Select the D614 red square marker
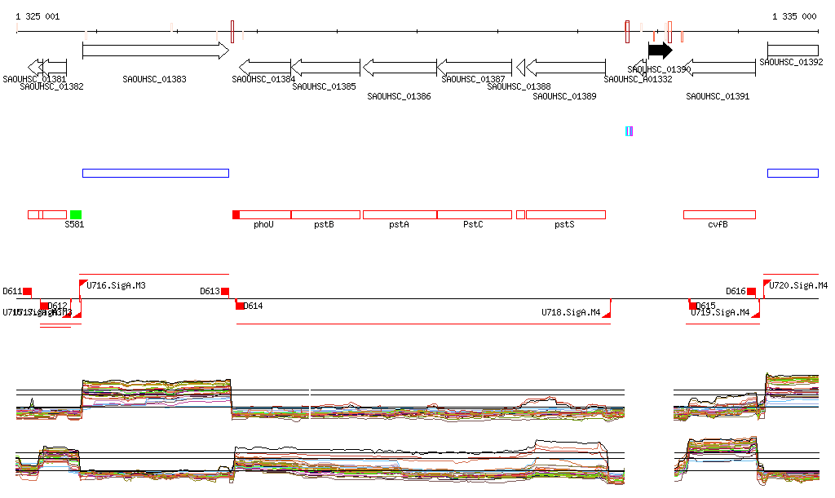This screenshot has height=498, width=835. [240, 306]
